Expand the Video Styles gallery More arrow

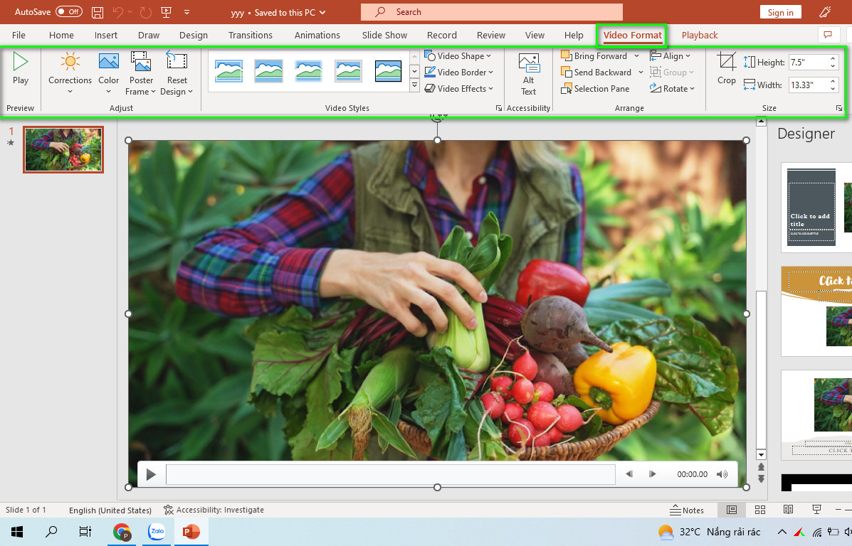pos(414,86)
